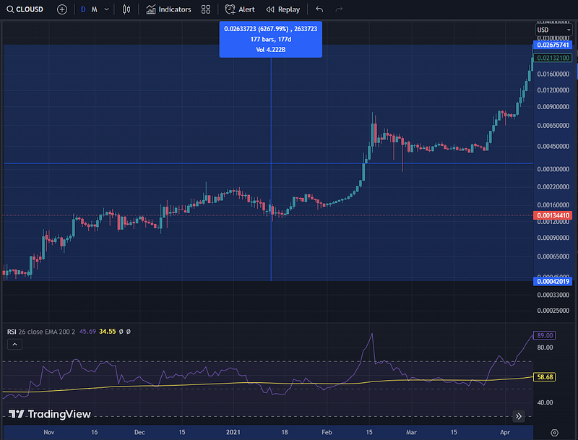Expand the time interval dropdown arrow

[106, 9]
